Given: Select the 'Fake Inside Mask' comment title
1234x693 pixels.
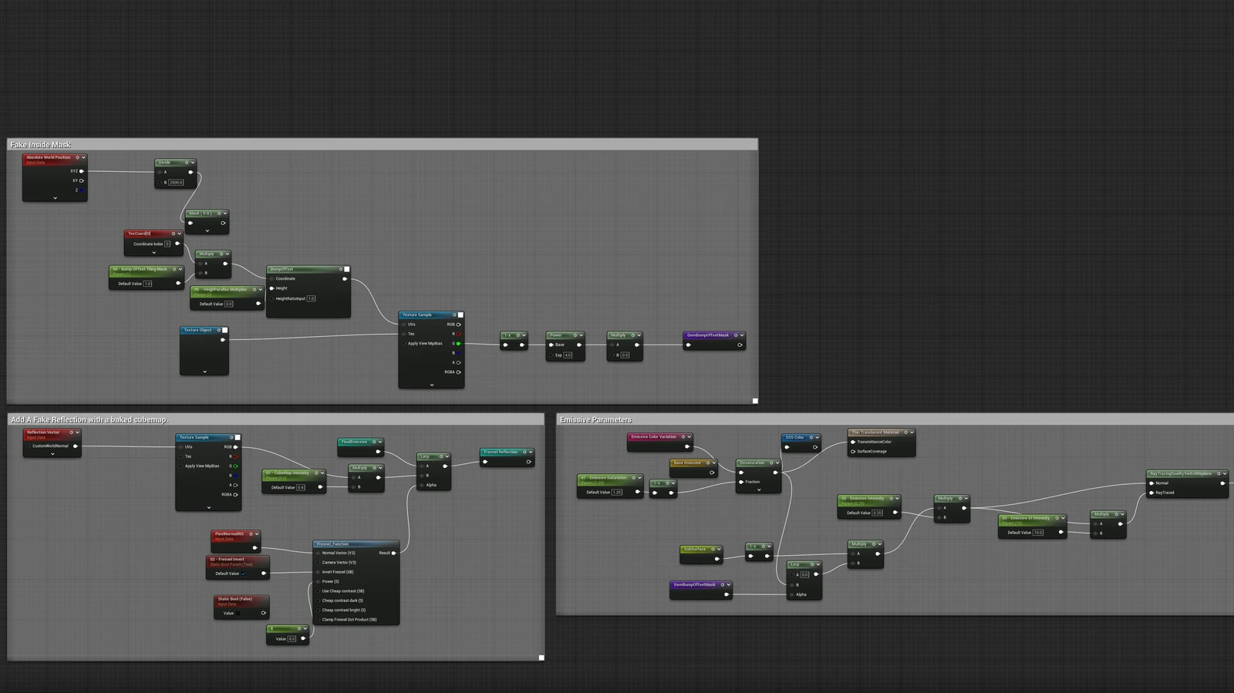Looking at the screenshot, I should pyautogui.click(x=41, y=145).
